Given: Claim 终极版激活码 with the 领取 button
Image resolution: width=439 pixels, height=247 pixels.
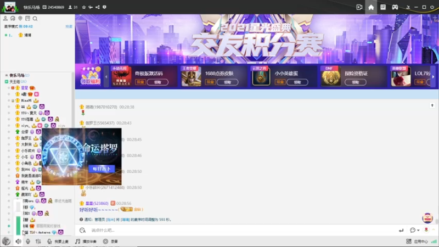Looking at the screenshot, I should coord(157,82).
